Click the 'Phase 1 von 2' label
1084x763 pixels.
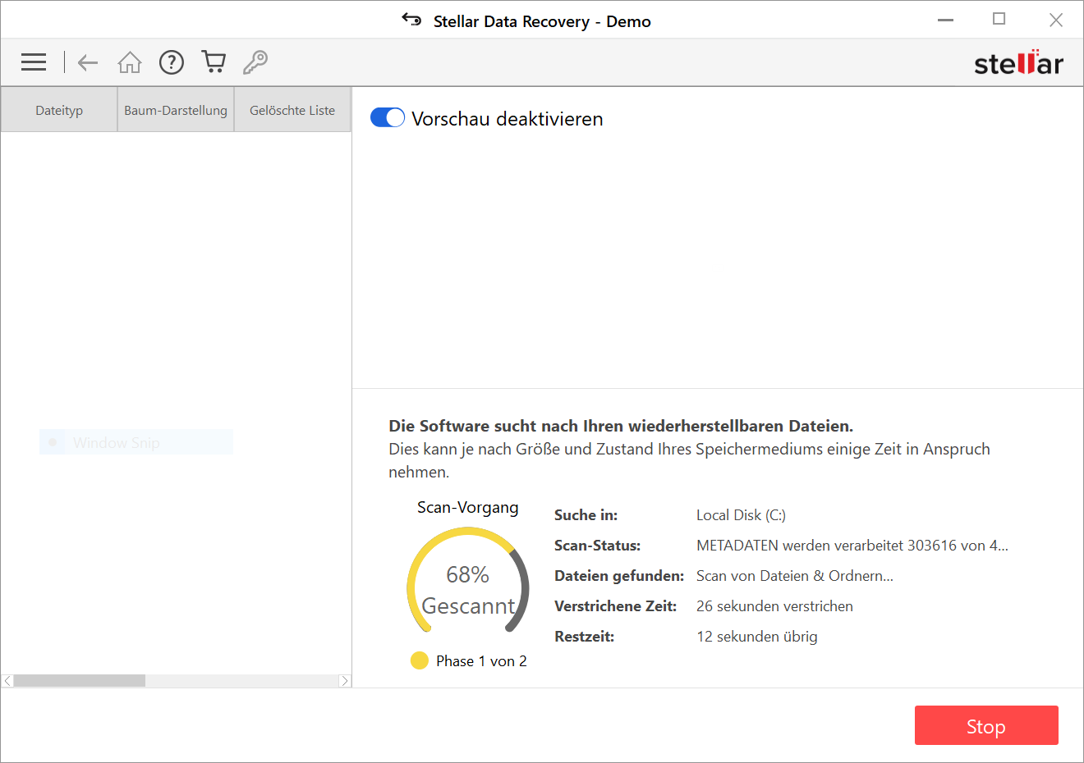coord(481,661)
